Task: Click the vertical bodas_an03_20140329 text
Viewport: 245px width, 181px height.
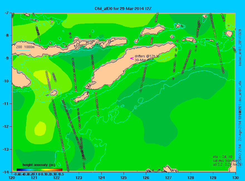Action: tap(240, 48)
